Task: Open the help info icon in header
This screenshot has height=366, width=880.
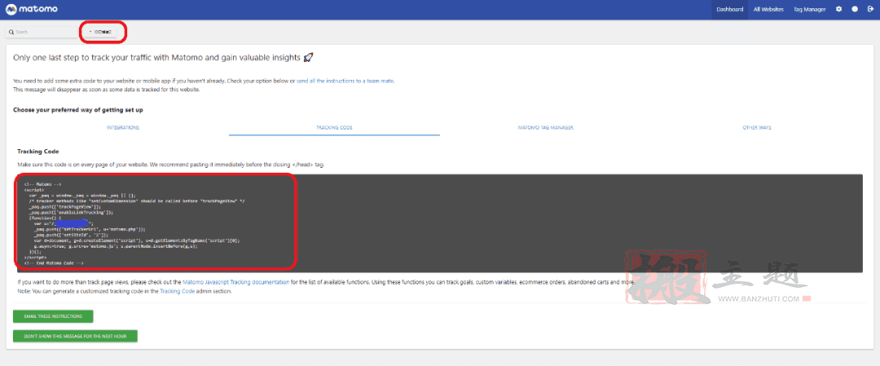Action: point(855,10)
